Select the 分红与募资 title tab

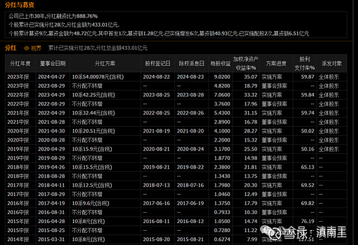pyautogui.click(x=19, y=5)
